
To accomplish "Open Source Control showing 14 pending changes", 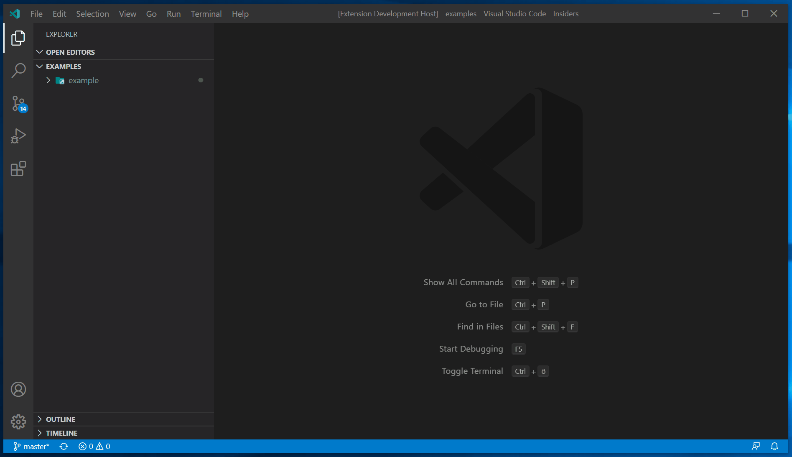I will [x=18, y=103].
